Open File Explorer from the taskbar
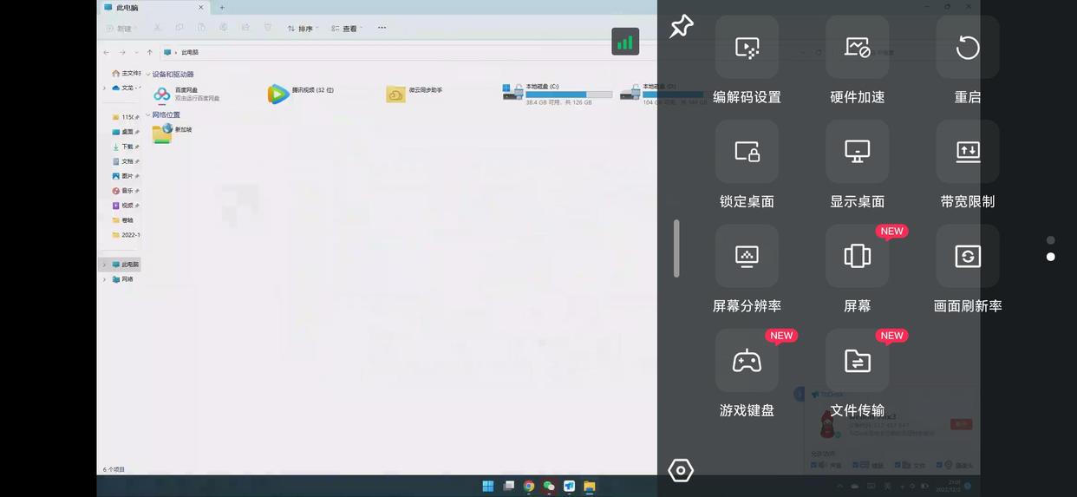The height and width of the screenshot is (497, 1077). 590,486
